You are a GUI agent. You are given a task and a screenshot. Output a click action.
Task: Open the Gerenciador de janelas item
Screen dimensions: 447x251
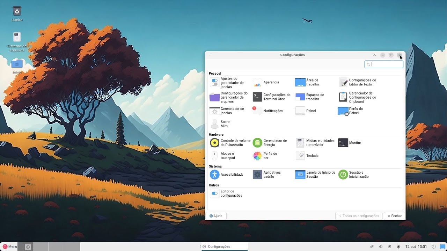[x=227, y=111]
